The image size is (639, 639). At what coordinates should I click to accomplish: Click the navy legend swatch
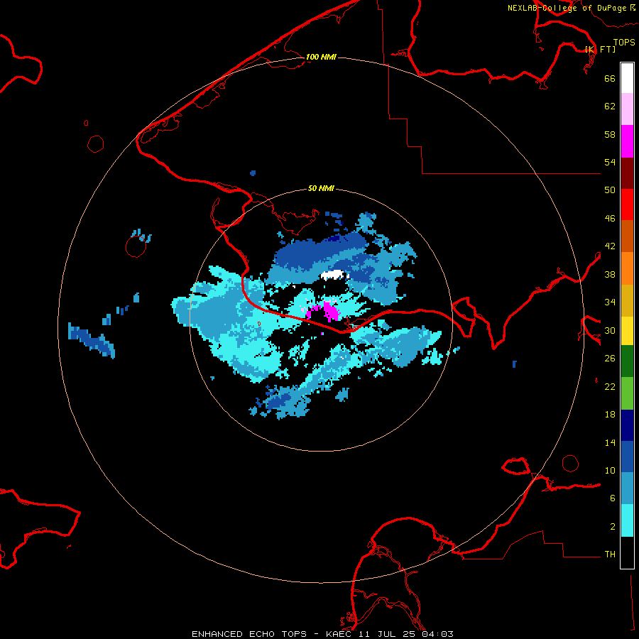[x=627, y=425]
